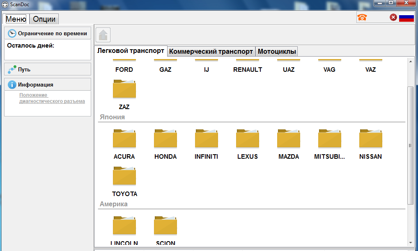Click the home up-arrow navigation button

[103, 35]
